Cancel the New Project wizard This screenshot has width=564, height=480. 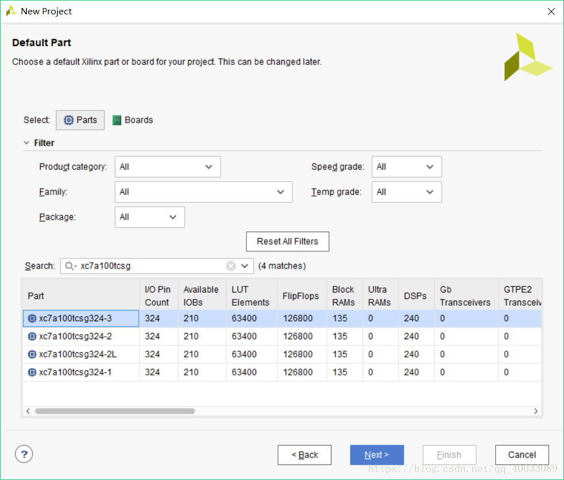[x=522, y=455]
